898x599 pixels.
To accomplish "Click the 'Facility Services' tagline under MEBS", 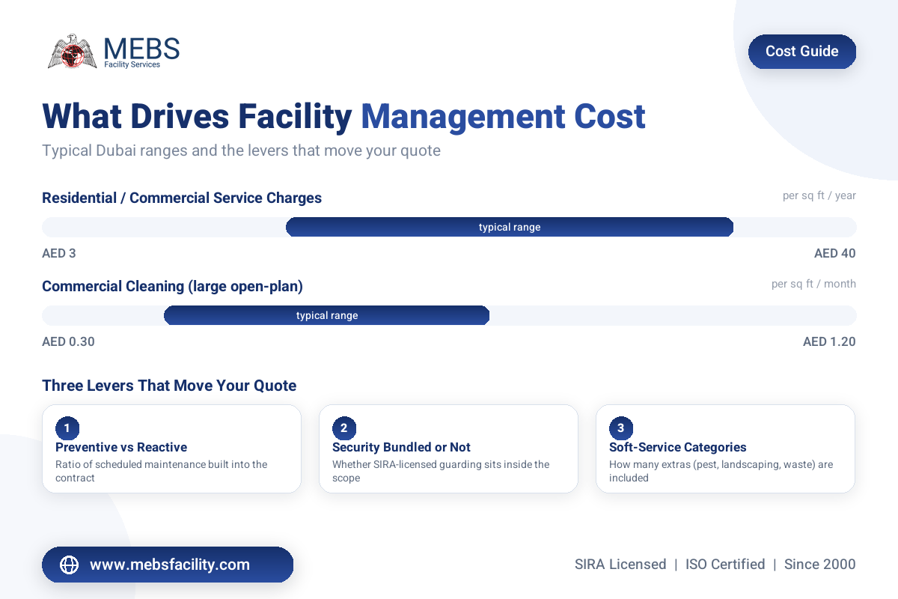I will point(132,65).
